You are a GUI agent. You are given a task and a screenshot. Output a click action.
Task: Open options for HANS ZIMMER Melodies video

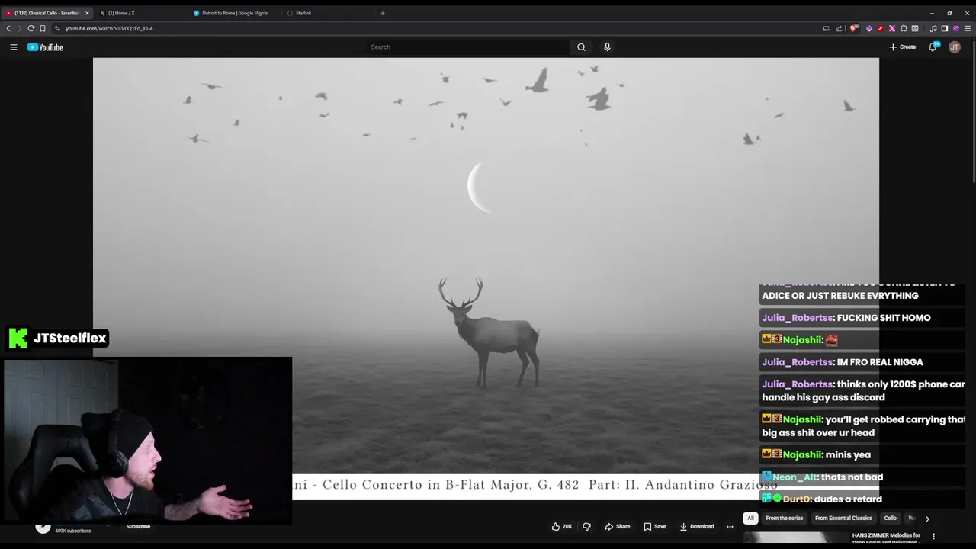[933, 537]
